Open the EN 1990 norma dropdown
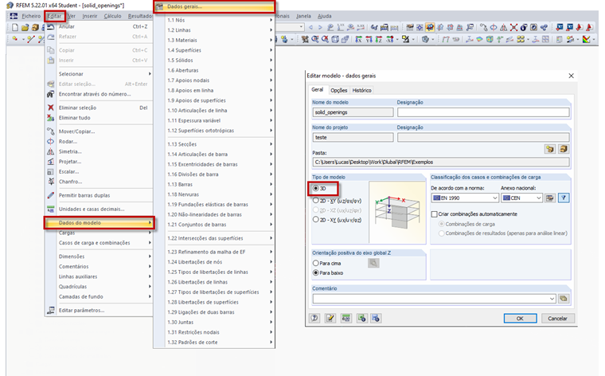Viewport: 605px width, 376px height. 465,198
